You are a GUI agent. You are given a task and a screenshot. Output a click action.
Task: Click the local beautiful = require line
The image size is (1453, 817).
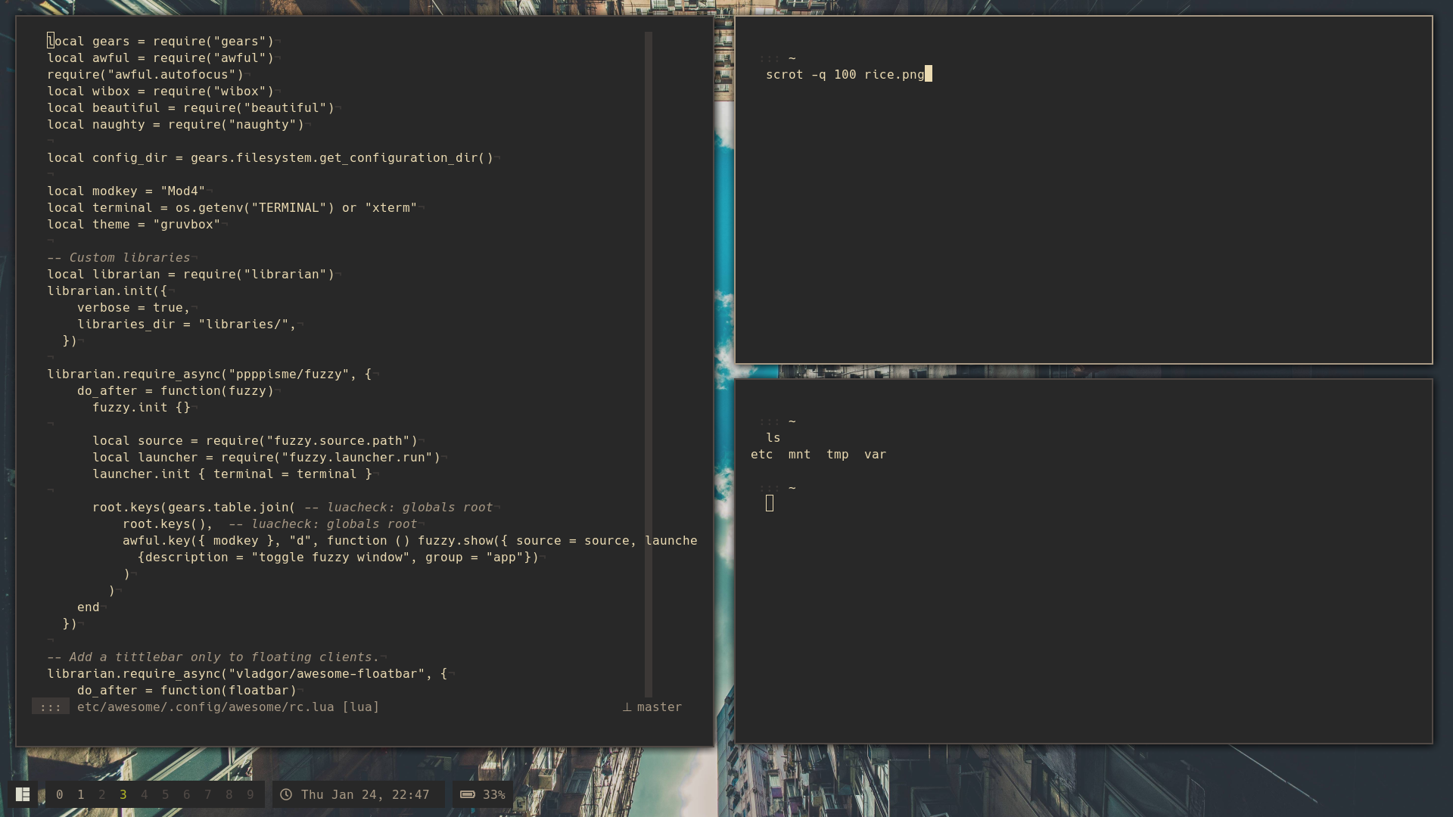(191, 107)
